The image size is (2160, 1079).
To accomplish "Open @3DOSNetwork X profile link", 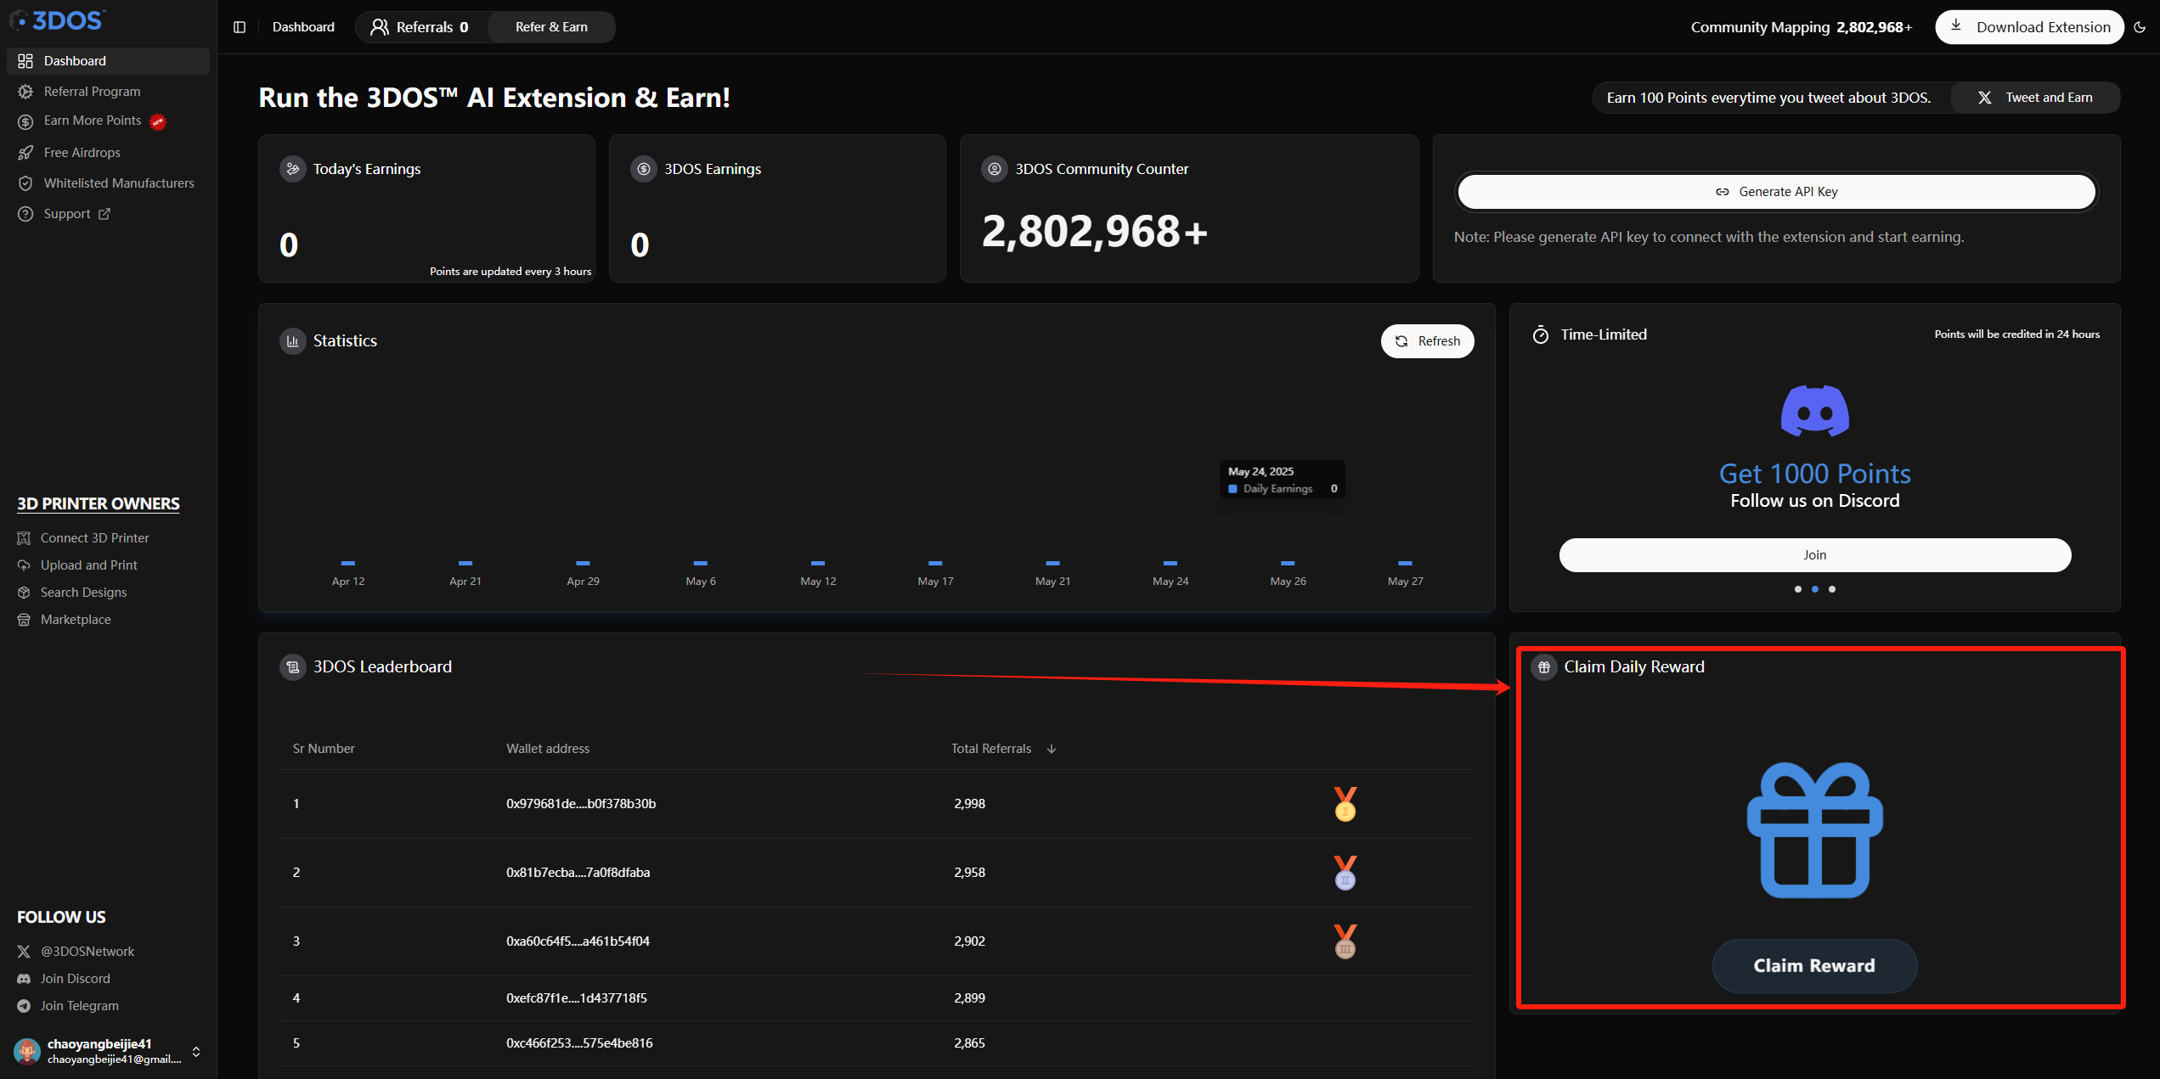I will click(x=87, y=952).
